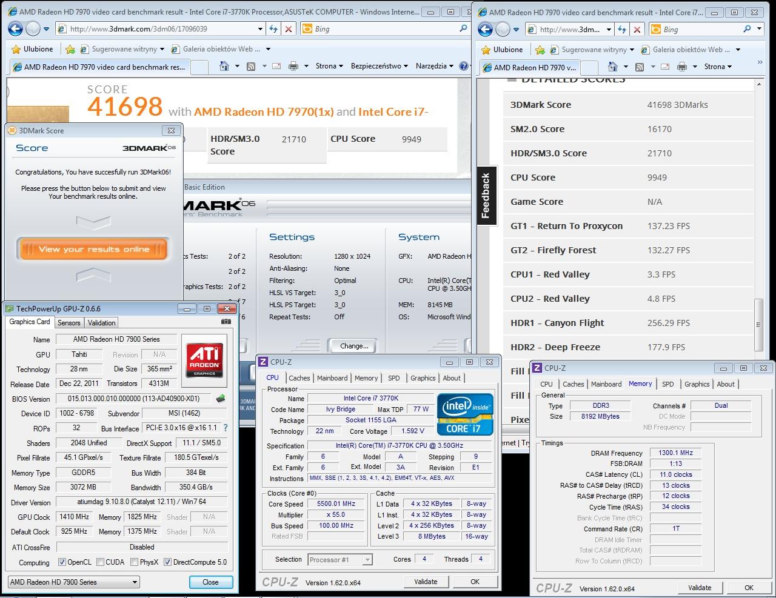Click the Bing search field in the right IE window
The image size is (776, 598).
tap(695, 29)
